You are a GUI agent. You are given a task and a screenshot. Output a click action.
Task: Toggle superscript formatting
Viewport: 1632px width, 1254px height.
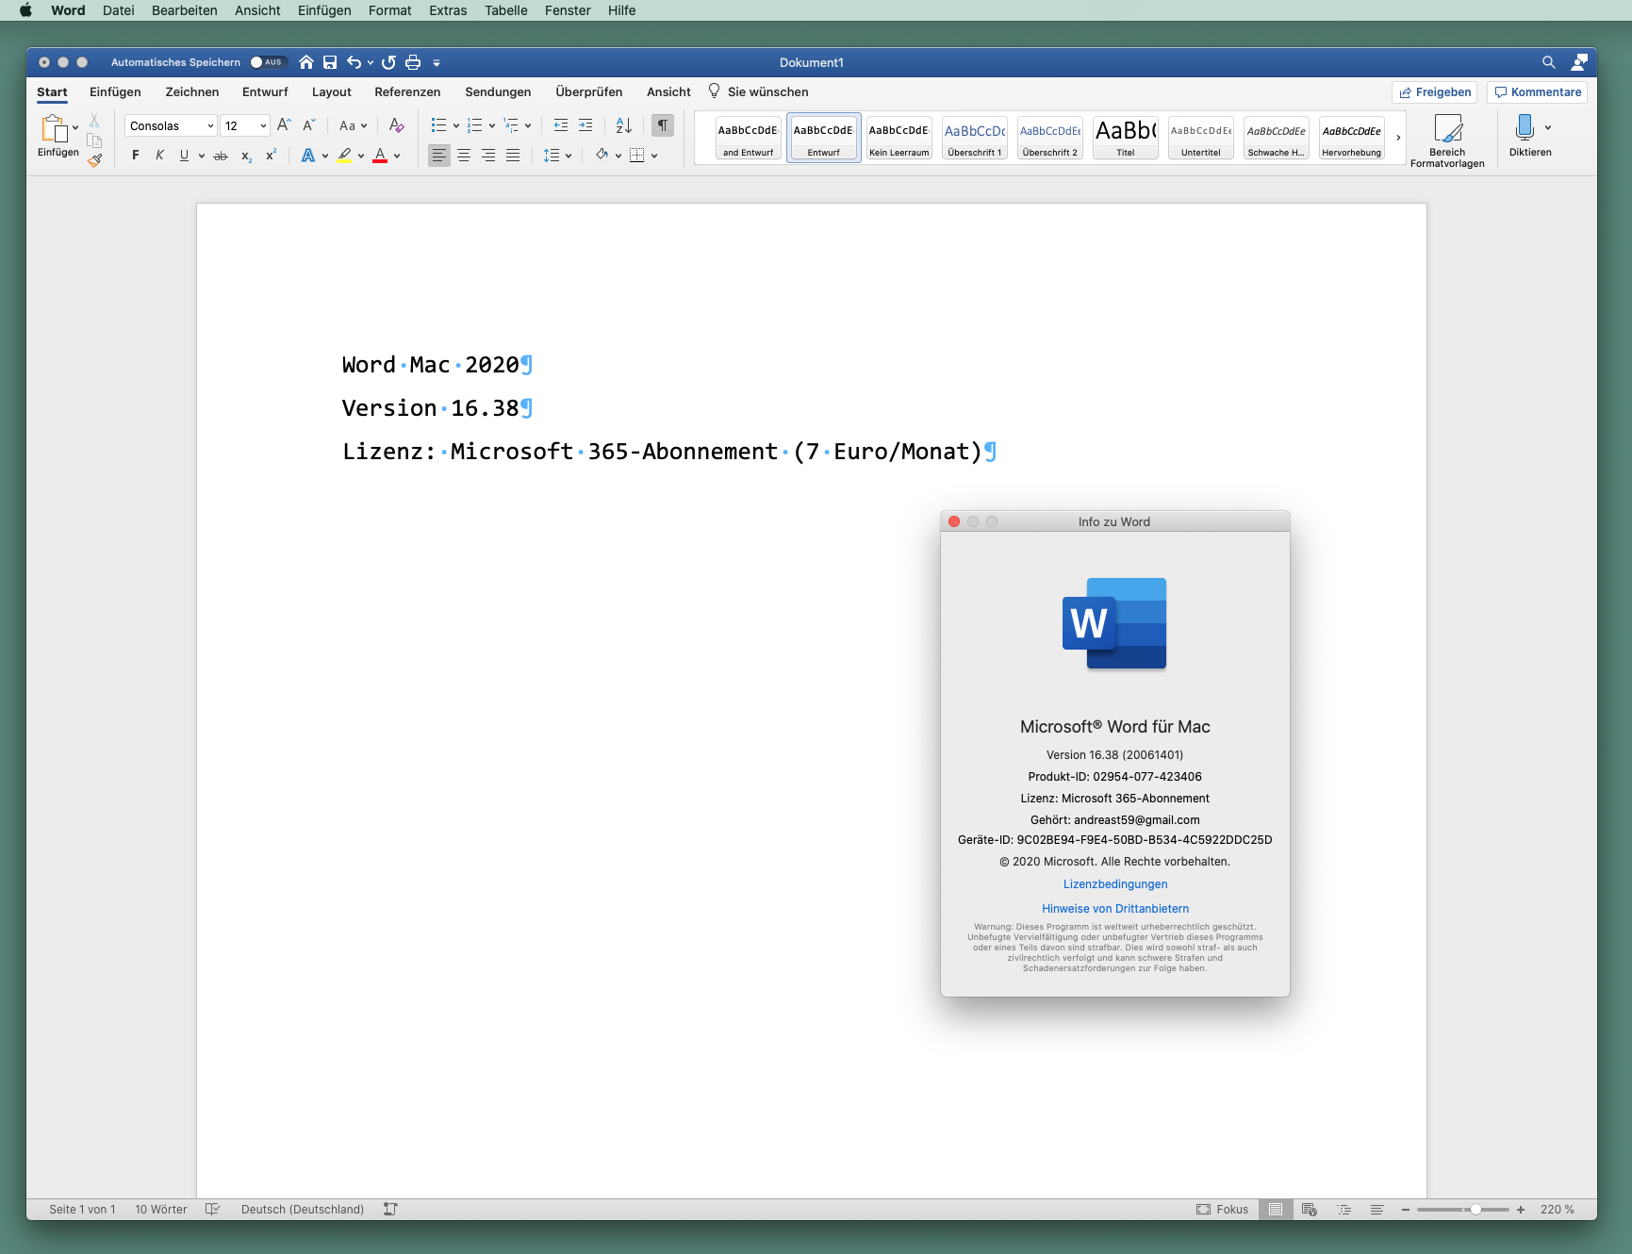point(271,156)
